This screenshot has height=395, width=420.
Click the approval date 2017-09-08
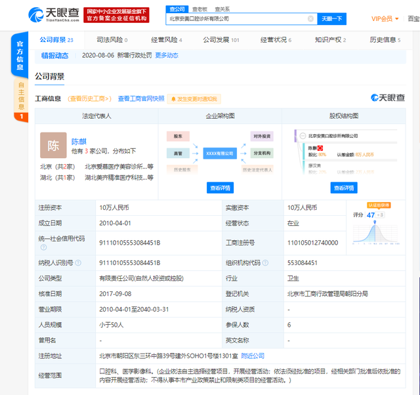click(x=115, y=294)
